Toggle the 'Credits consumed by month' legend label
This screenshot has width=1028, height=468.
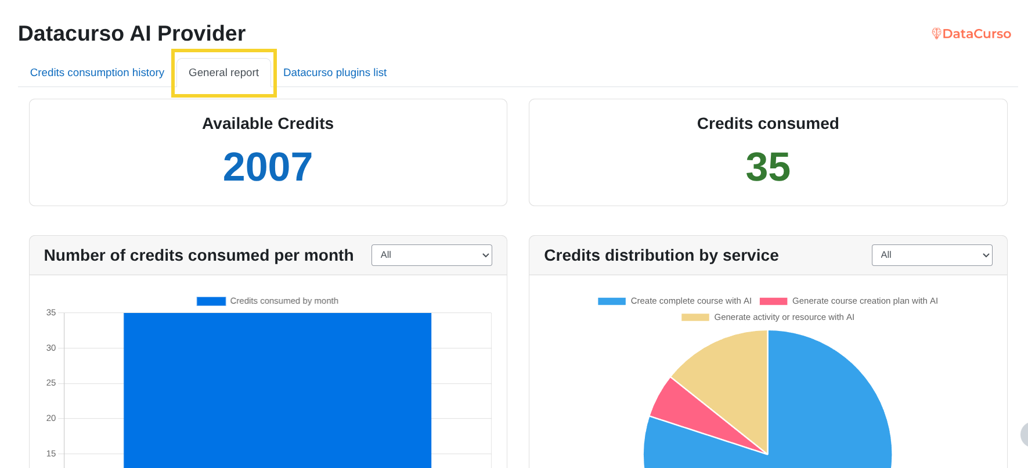click(x=283, y=301)
